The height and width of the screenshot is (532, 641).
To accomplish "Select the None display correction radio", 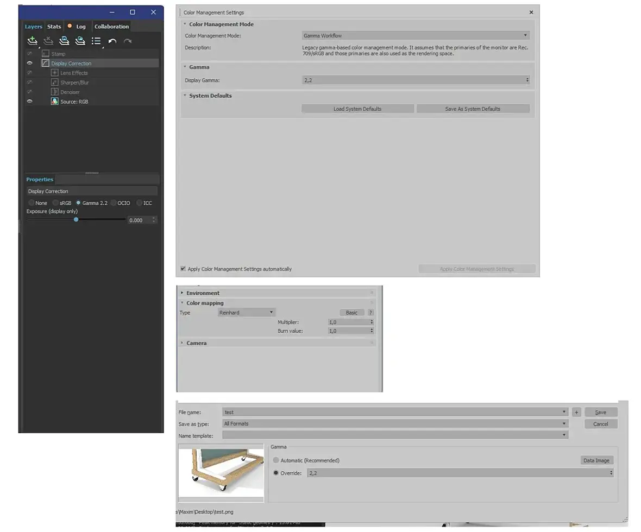I will click(31, 202).
